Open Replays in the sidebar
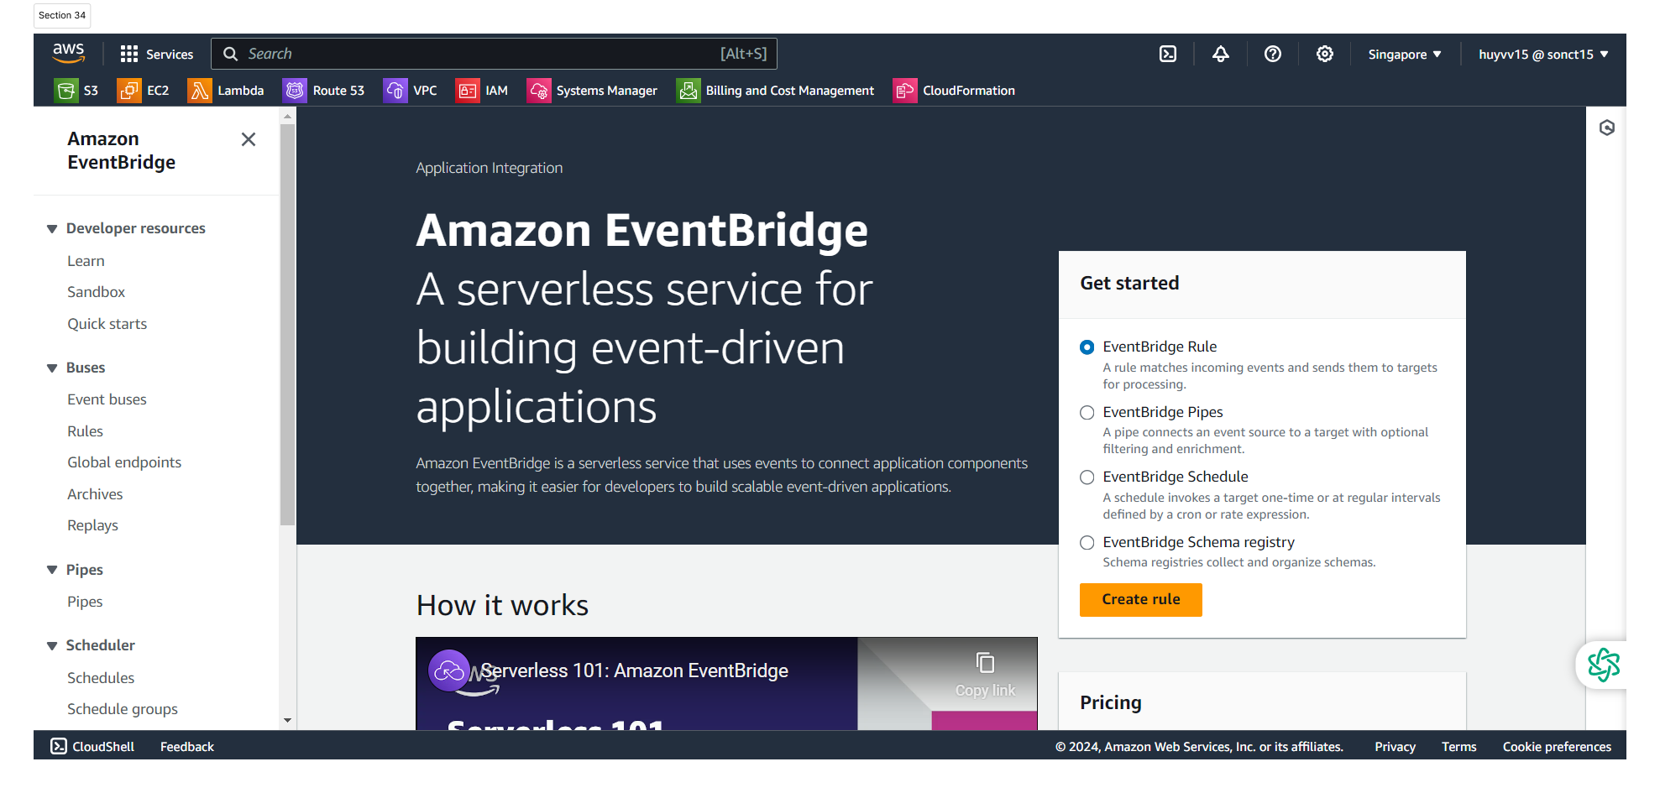 [x=92, y=525]
